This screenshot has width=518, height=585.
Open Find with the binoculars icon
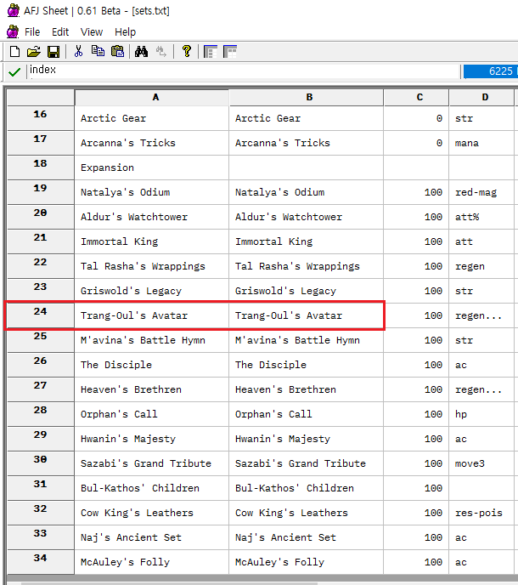[x=141, y=52]
